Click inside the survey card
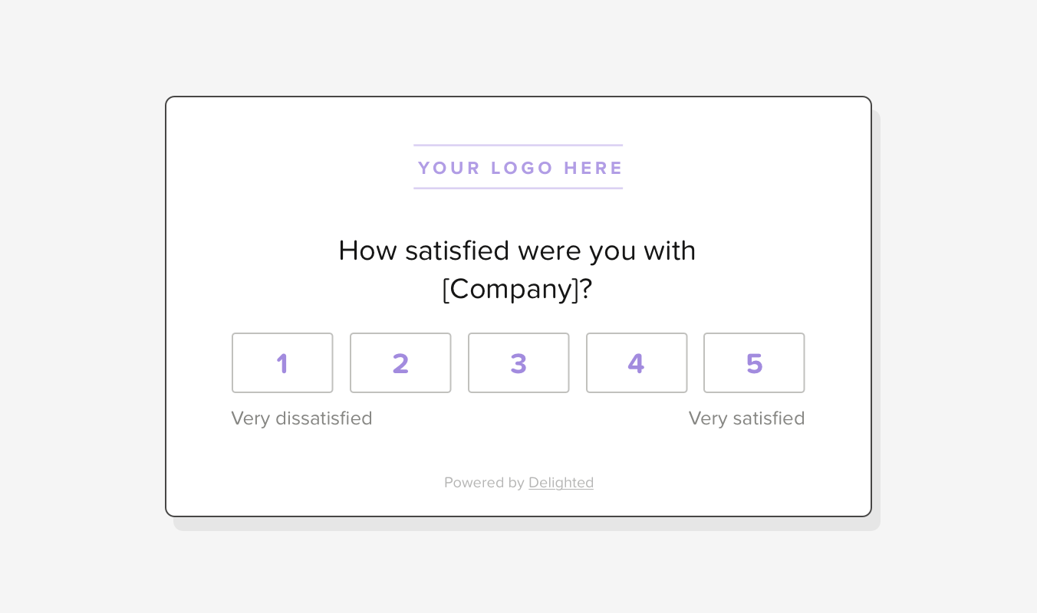 coord(518,452)
